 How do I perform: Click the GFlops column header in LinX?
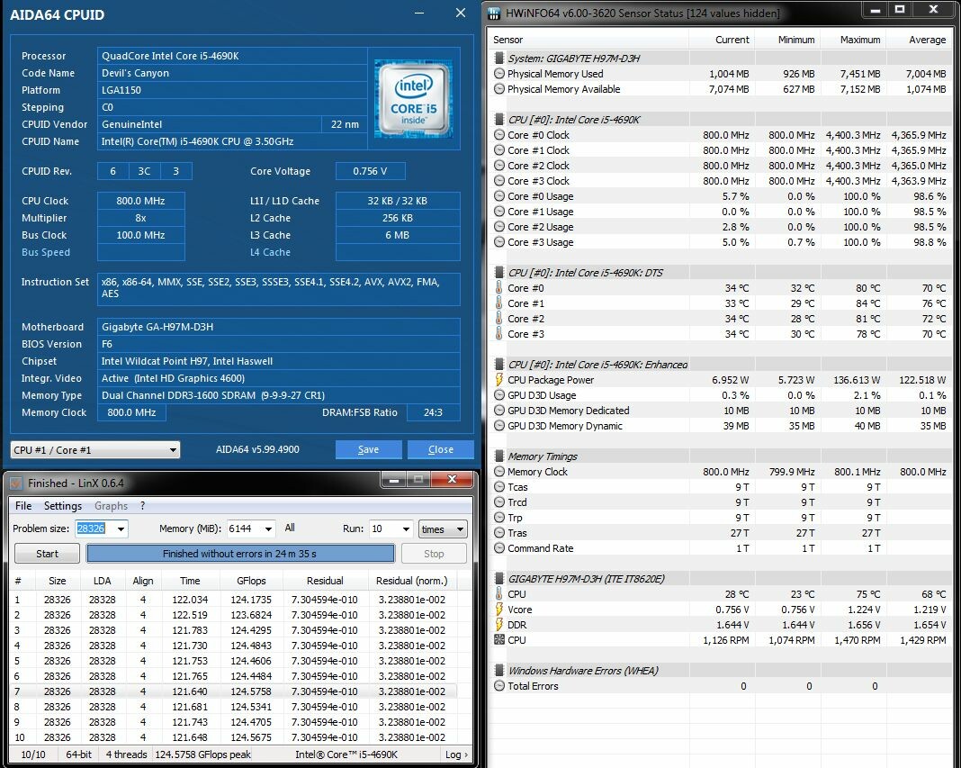point(251,581)
